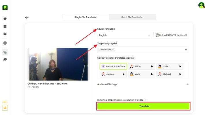Play Killian voice preview
205x115 pixels.
point(152,66)
